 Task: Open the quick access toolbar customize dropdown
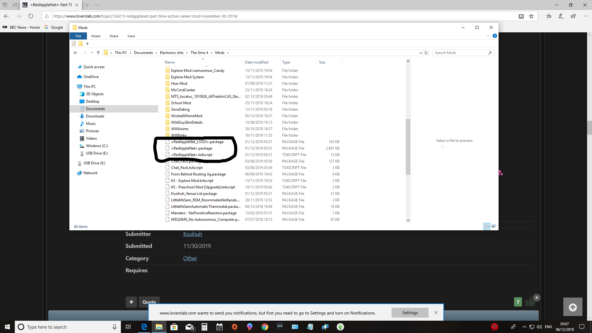pyautogui.click(x=87, y=44)
